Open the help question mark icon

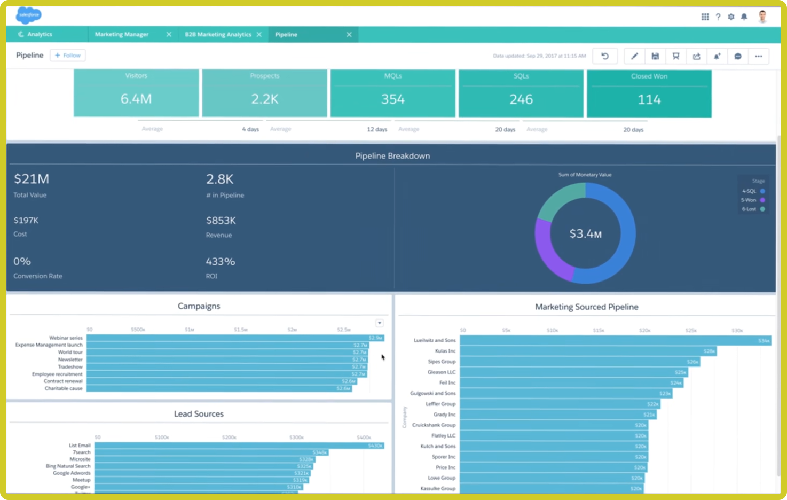[718, 17]
